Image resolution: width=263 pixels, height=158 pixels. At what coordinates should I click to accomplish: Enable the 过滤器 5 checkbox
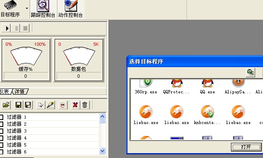tap(1, 145)
